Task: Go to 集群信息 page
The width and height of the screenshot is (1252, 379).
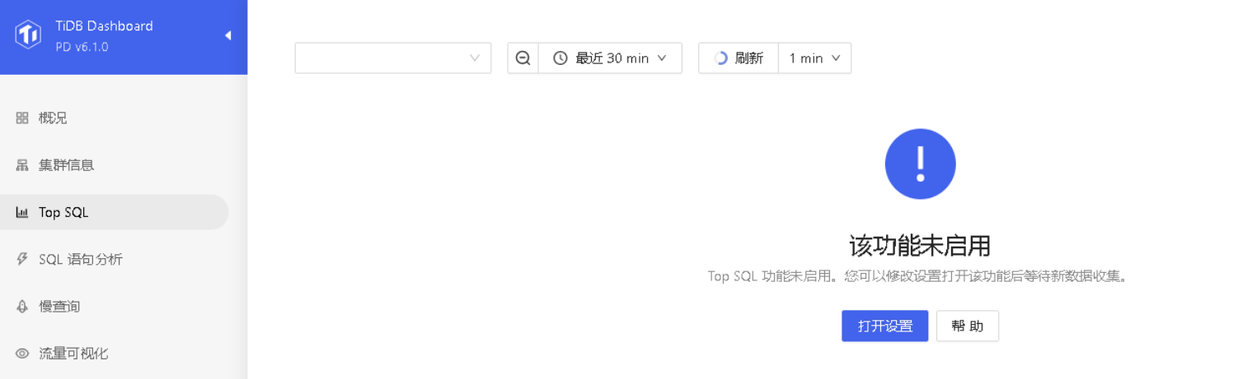Action: 67,165
